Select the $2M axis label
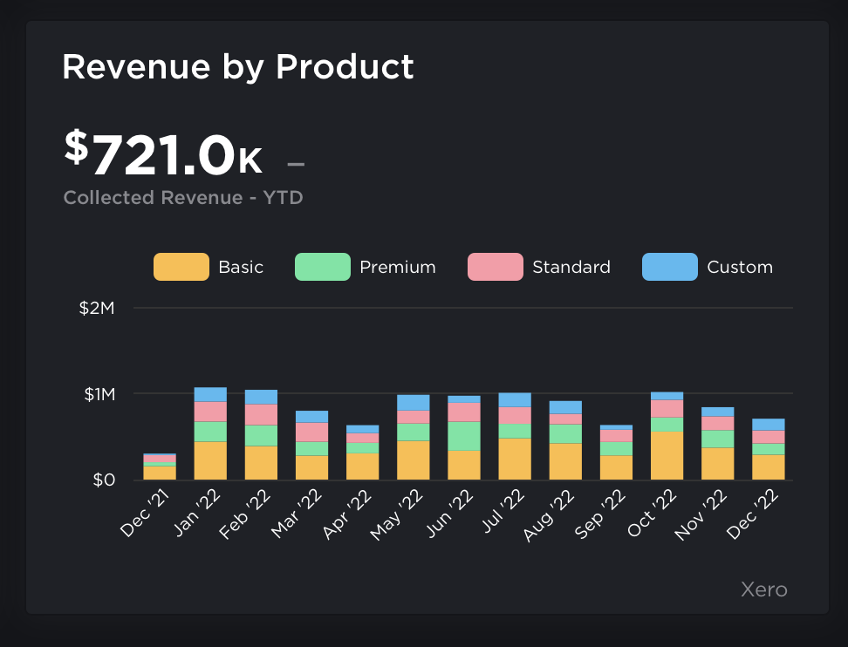Screen dimensions: 848x647 pyautogui.click(x=98, y=308)
